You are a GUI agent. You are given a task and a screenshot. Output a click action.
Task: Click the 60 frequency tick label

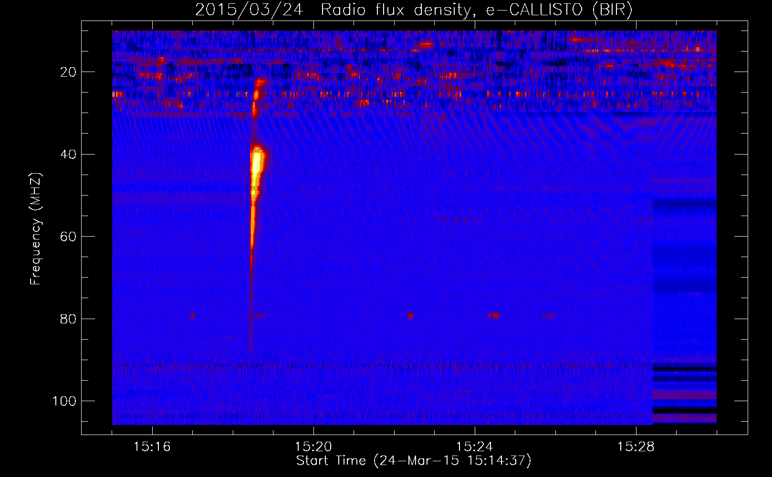pos(69,237)
